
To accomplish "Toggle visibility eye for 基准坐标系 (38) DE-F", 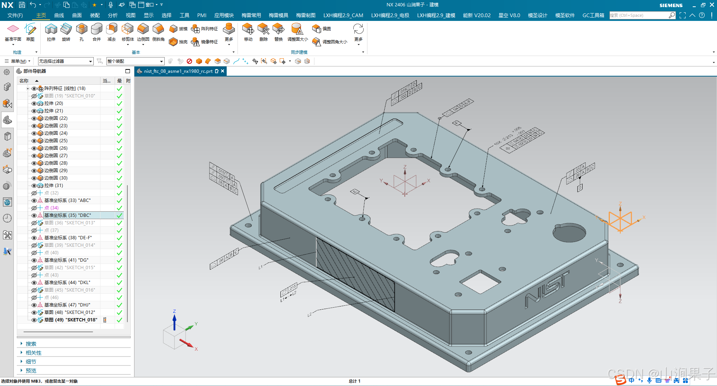I will 34,238.
